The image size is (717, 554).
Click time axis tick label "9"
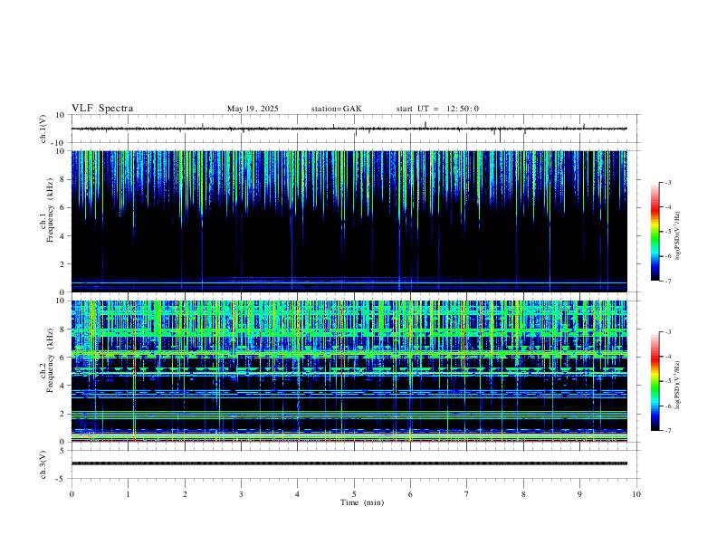click(579, 494)
